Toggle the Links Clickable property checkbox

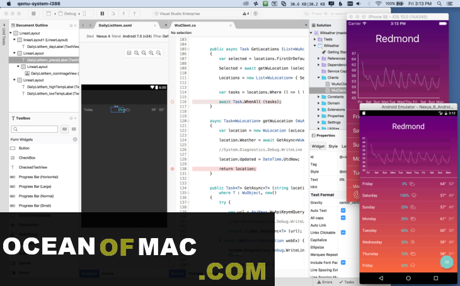click(x=343, y=232)
